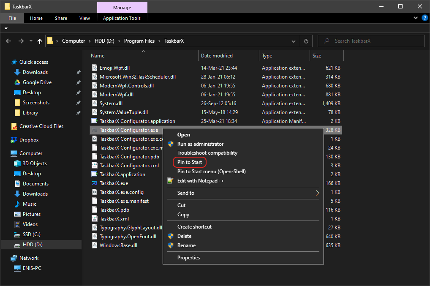Image resolution: width=430 pixels, height=286 pixels.
Task: Click the refresh button in address bar
Action: pyautogui.click(x=306, y=41)
